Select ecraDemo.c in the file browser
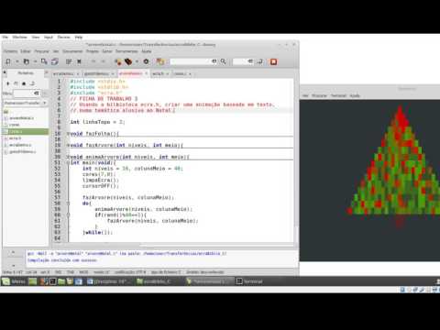The image size is (440, 330). coord(20,145)
